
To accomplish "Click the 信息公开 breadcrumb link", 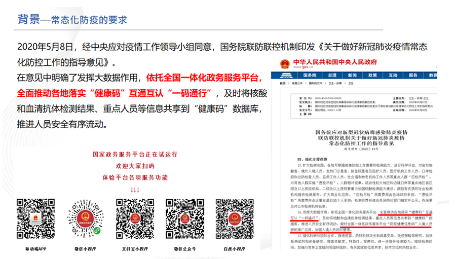I will tap(297, 84).
